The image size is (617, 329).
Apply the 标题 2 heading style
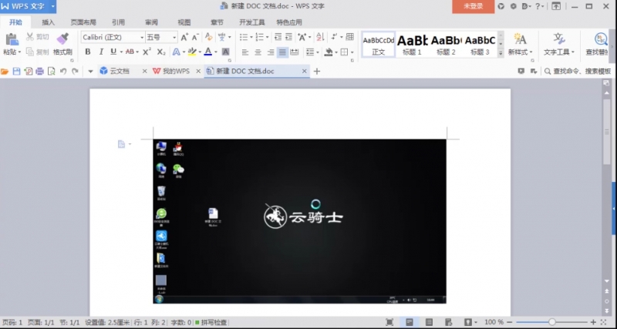(x=446, y=45)
